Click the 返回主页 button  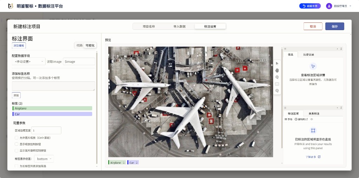click(x=310, y=6)
